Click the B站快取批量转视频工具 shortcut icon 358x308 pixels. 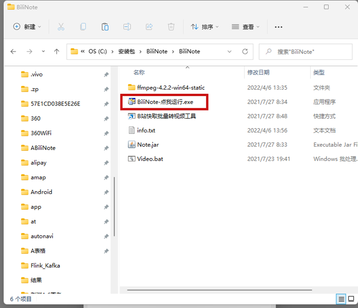(132, 116)
